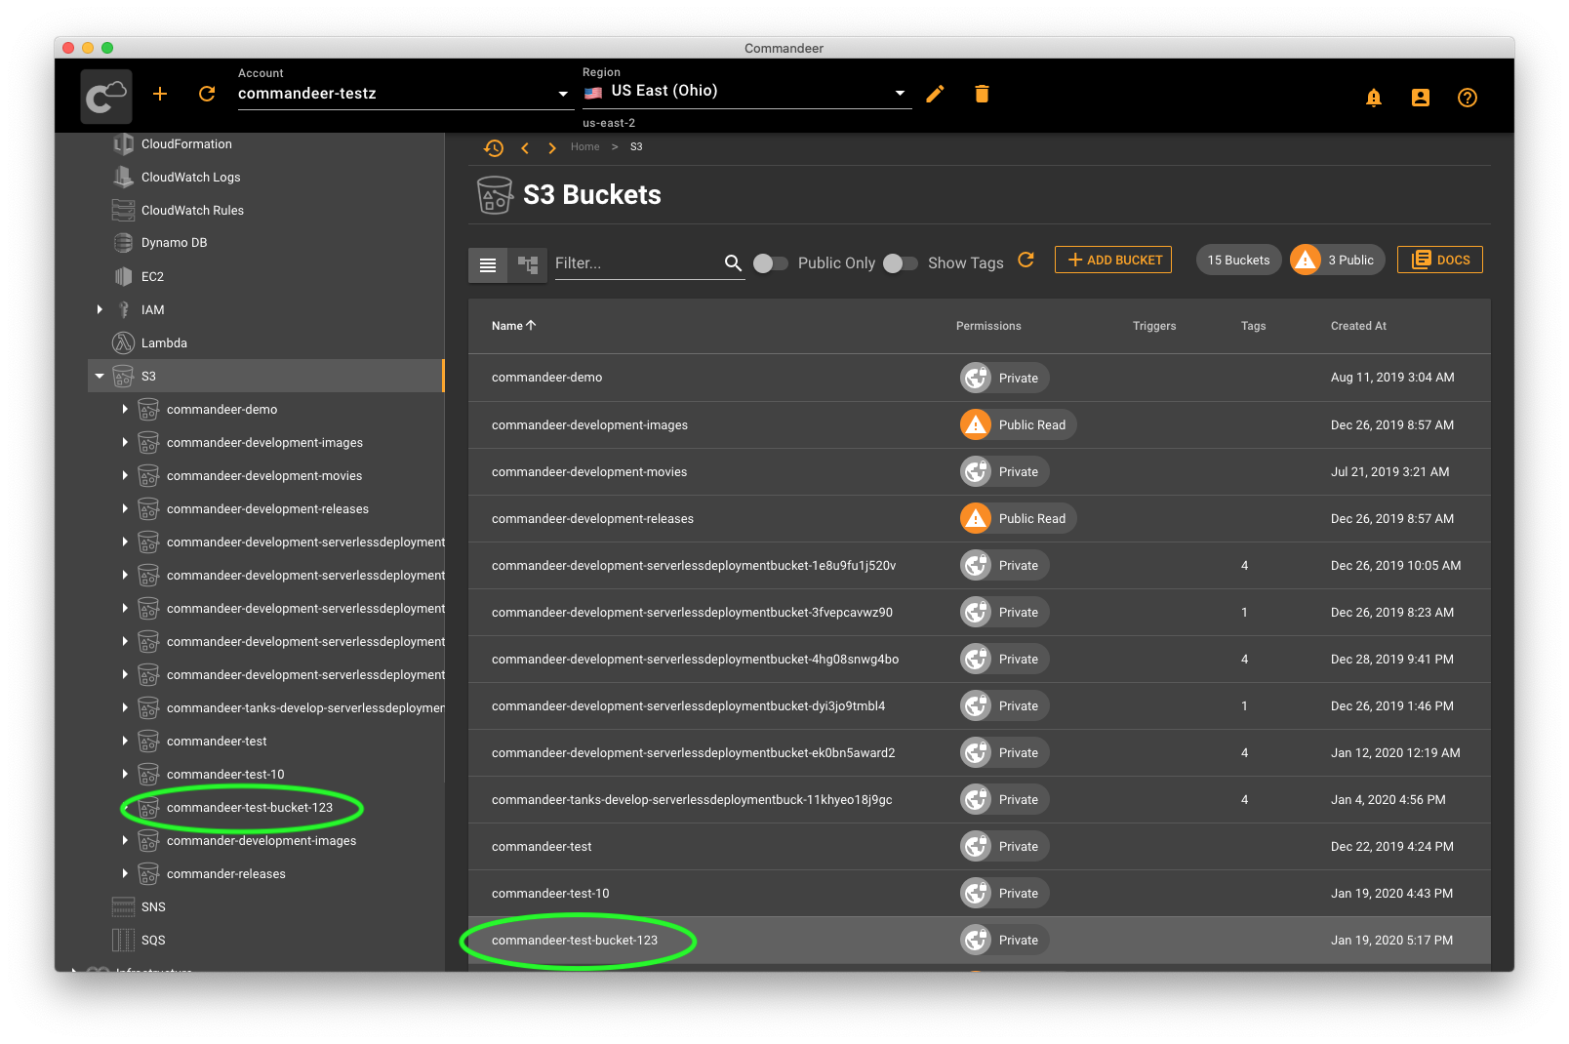Click the filter search magnifier icon
The image size is (1569, 1044).
click(x=733, y=262)
